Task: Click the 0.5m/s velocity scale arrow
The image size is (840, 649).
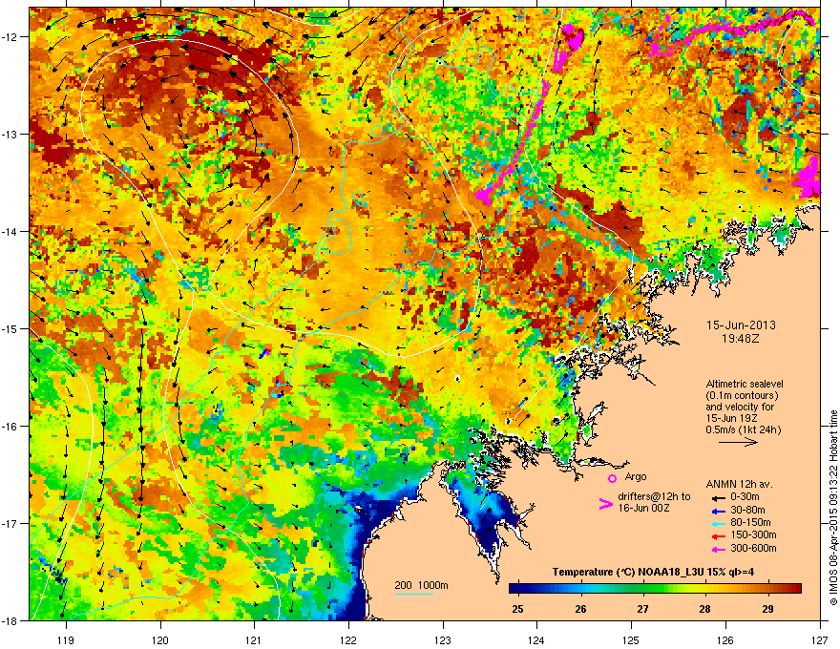Action: point(738,442)
